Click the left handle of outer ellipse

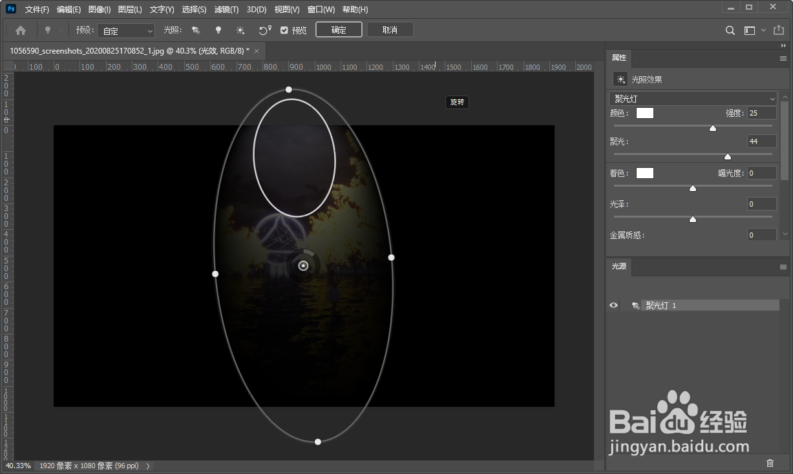215,274
